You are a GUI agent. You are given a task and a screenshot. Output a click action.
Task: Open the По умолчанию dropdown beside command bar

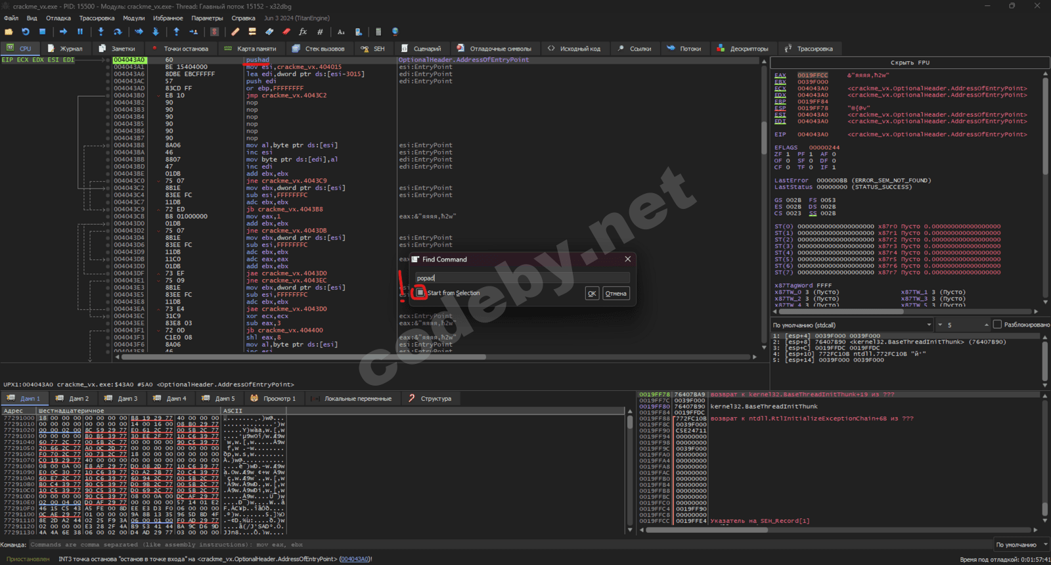[x=1020, y=545]
